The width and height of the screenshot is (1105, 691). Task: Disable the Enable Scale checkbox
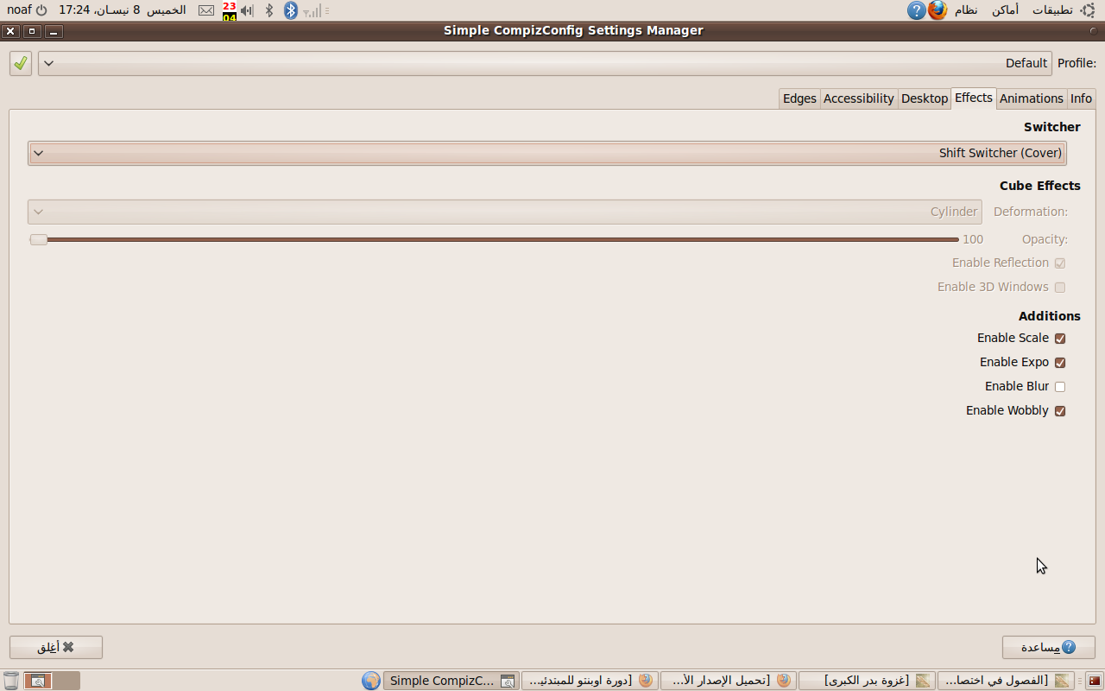(1060, 339)
